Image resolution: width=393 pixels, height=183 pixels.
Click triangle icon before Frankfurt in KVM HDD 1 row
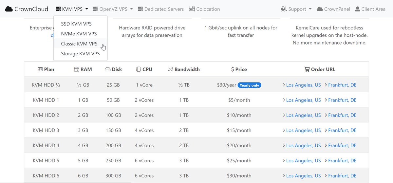(326, 100)
